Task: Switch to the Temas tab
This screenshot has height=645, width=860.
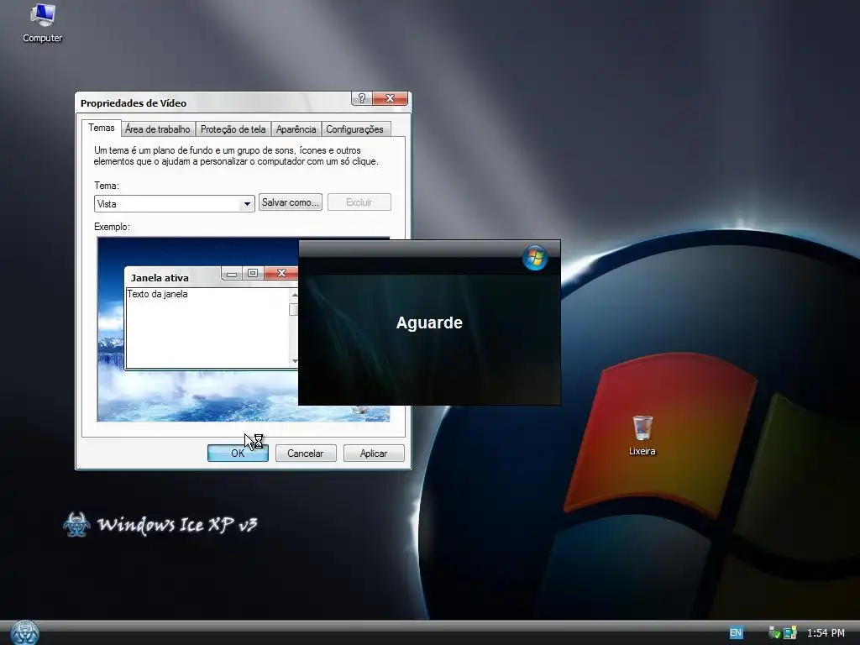Action: tap(102, 128)
